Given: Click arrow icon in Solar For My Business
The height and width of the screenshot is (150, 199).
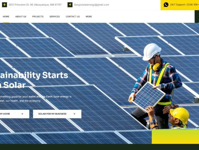Looking at the screenshot, I should (74, 114).
